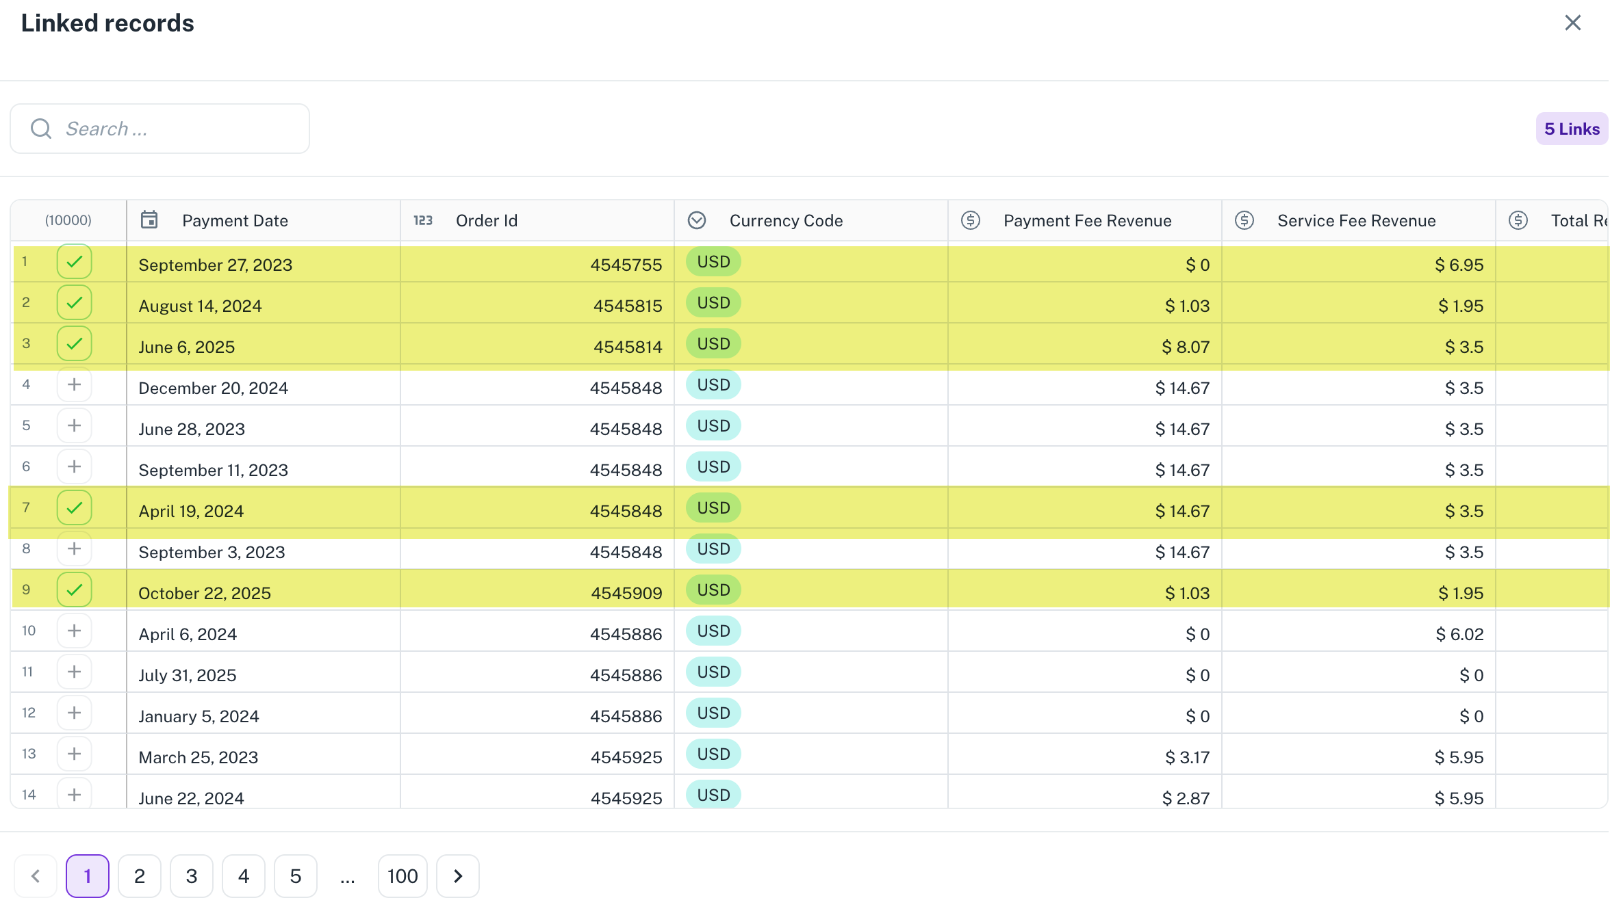Sort by Payment Date column header
The image size is (1610, 911).
(264, 220)
